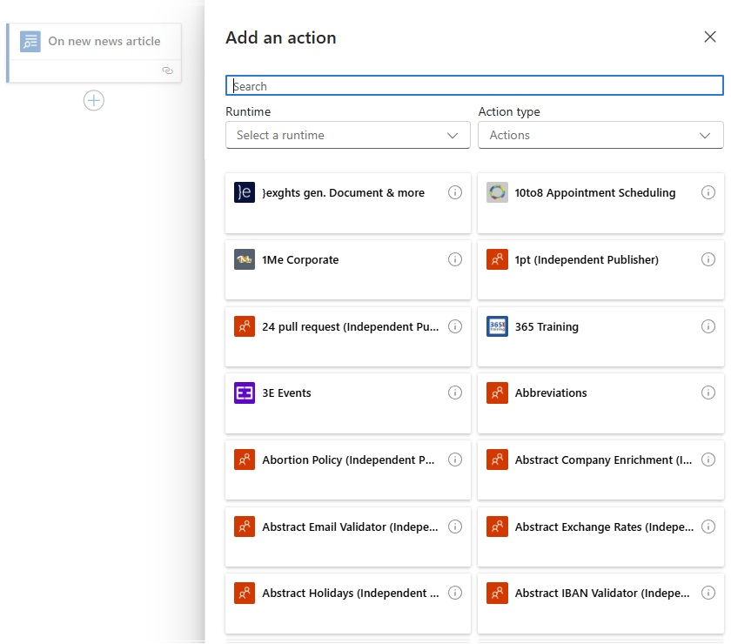Show info for Abstract Company Enrichment
Image resolution: width=731 pixels, height=644 pixels.
click(x=708, y=460)
